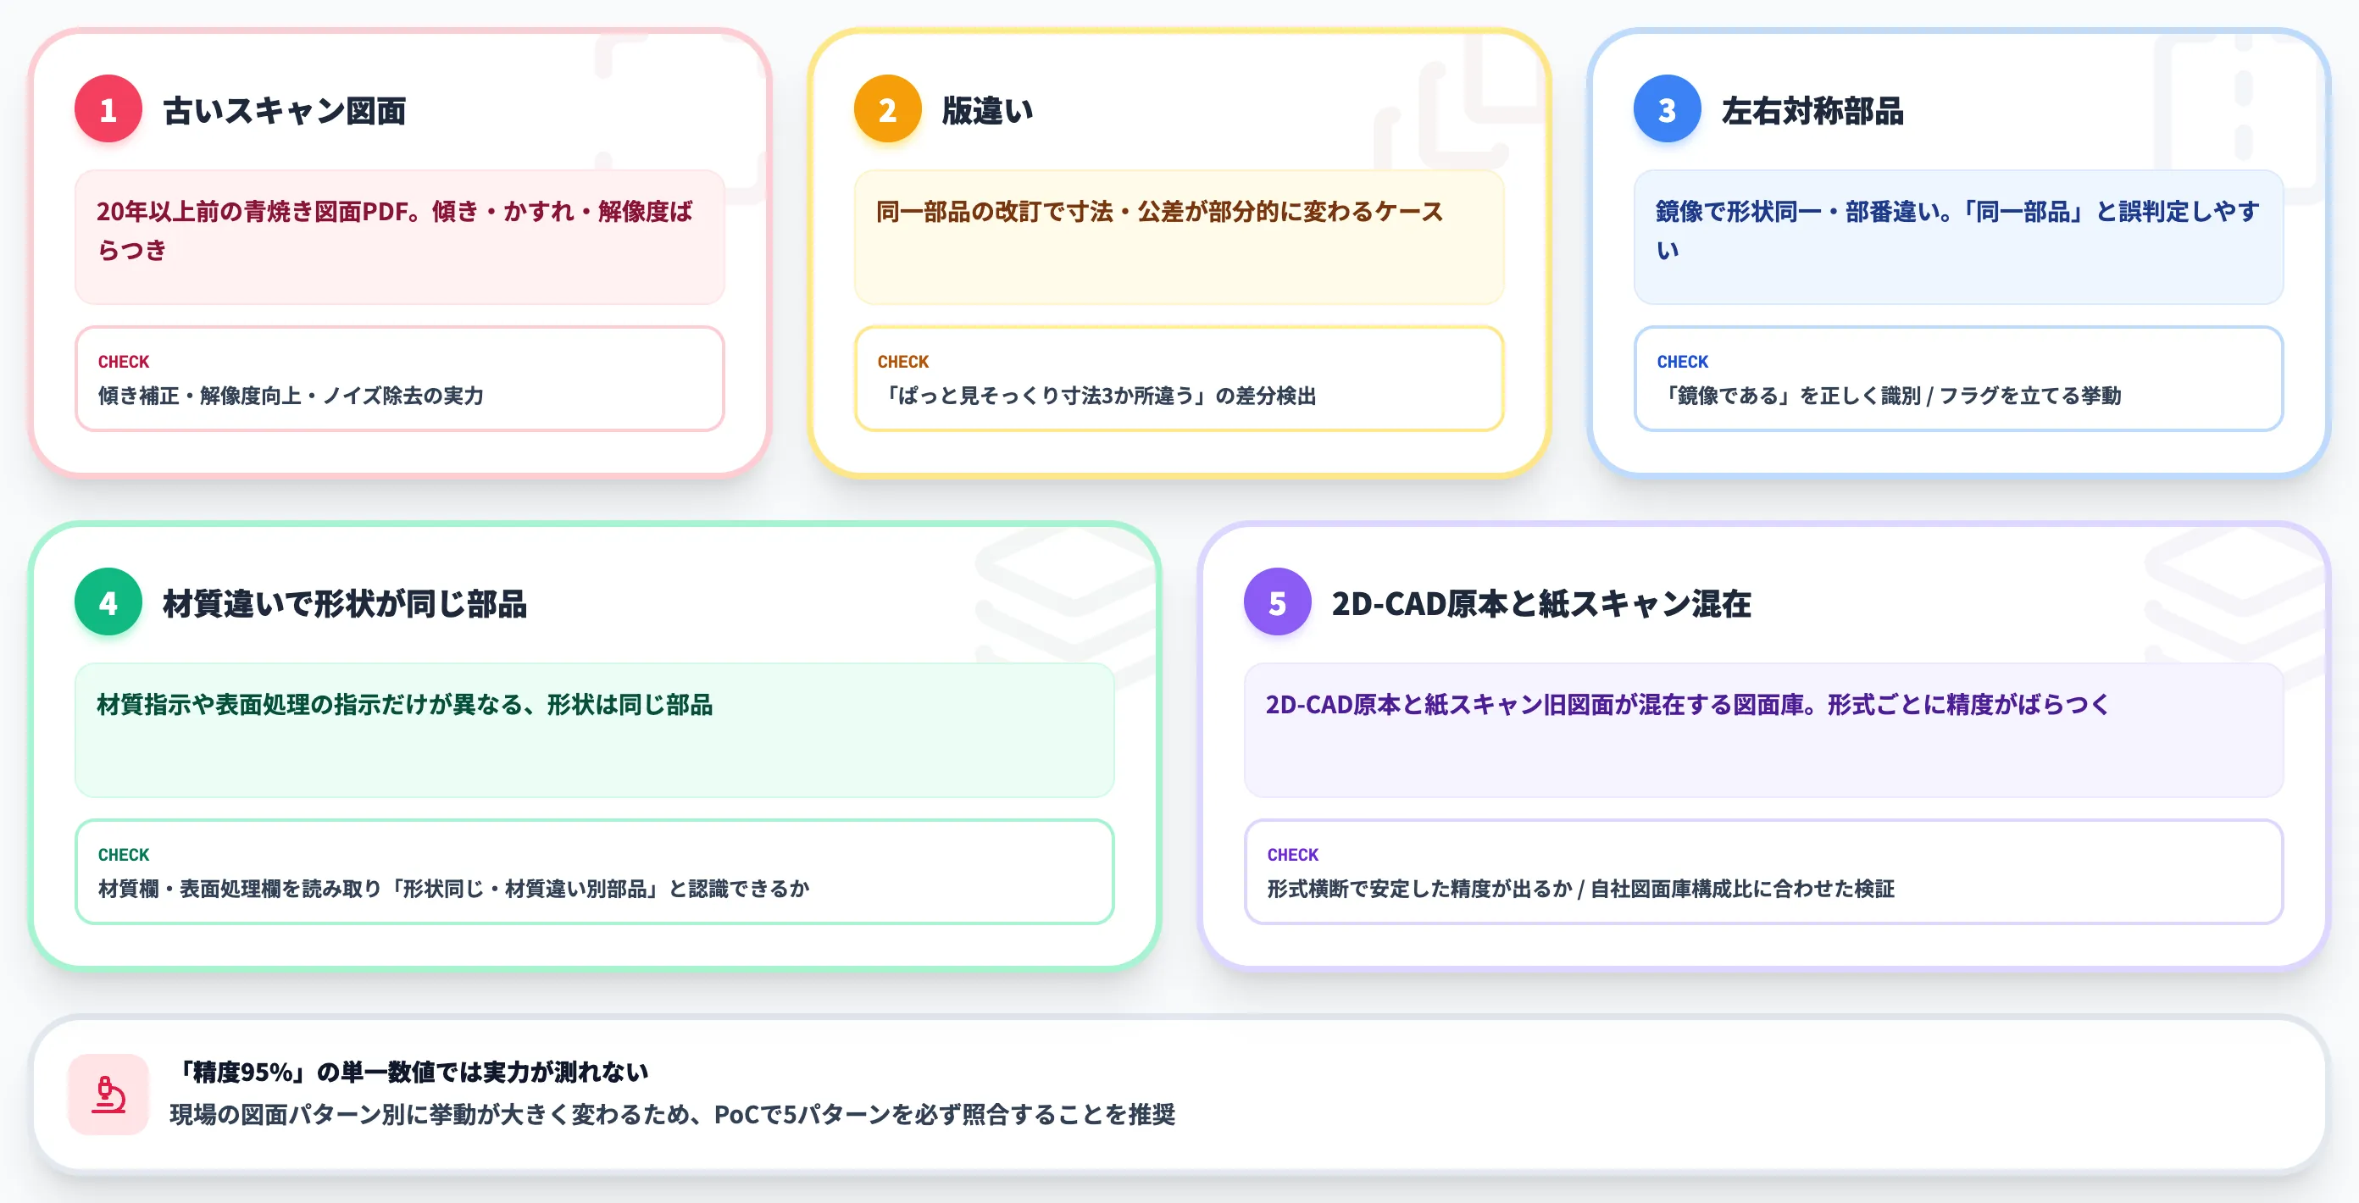Click the description 2D-CAD原本と紙スキャン旧図面が混在
Viewport: 2359px width, 1203px height.
pyautogui.click(x=1687, y=705)
